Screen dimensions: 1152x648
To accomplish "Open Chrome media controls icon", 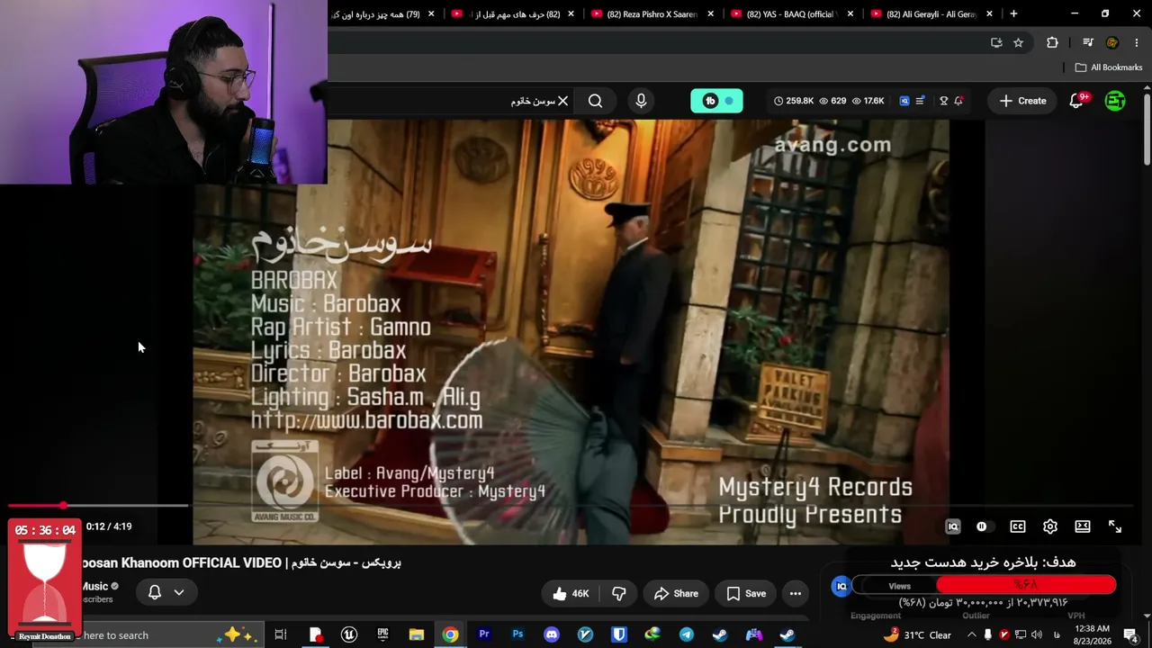I will 1088,42.
